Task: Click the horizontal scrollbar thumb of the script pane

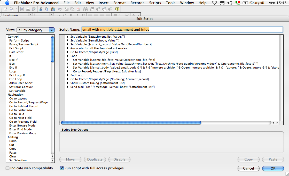Action: coord(131,123)
